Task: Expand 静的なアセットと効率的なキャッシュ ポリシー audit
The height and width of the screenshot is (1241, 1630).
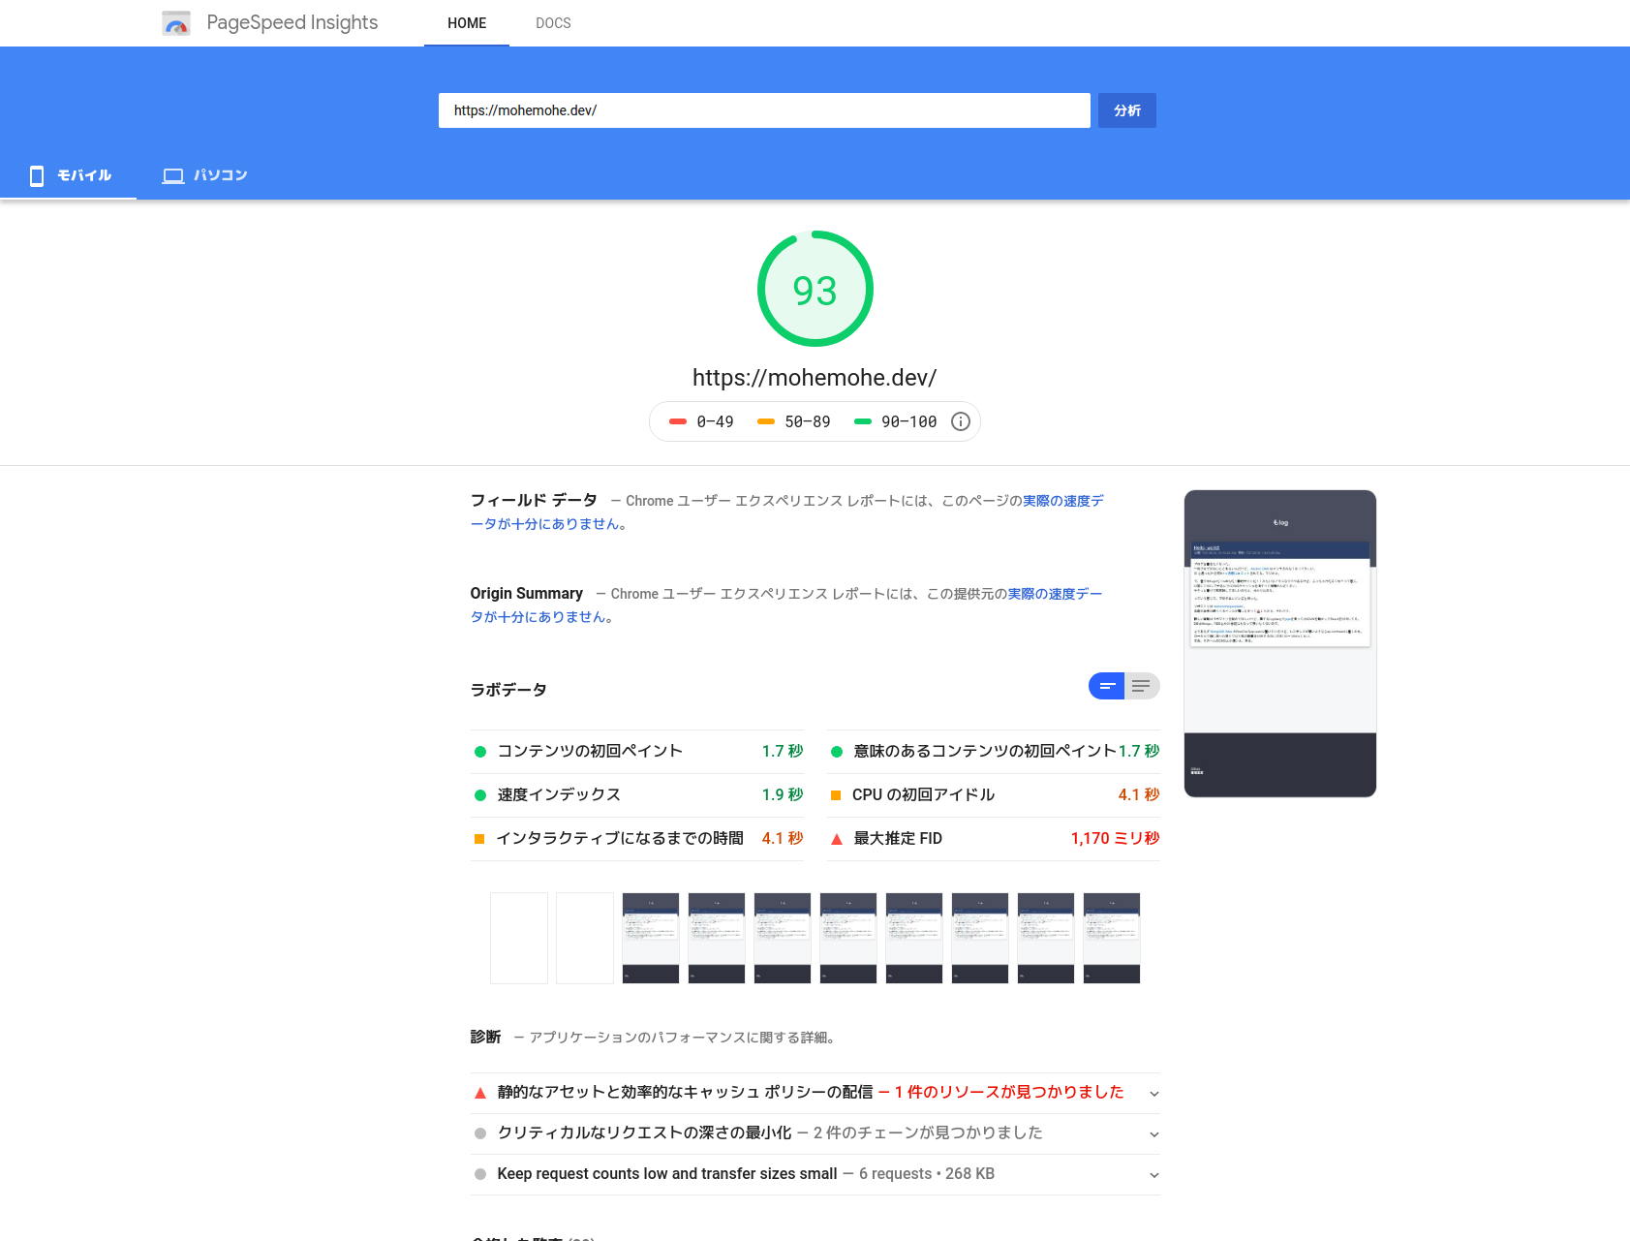Action: click(x=815, y=1093)
